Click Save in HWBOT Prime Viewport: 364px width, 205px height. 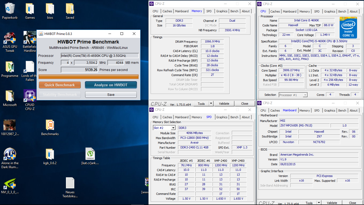point(111,94)
